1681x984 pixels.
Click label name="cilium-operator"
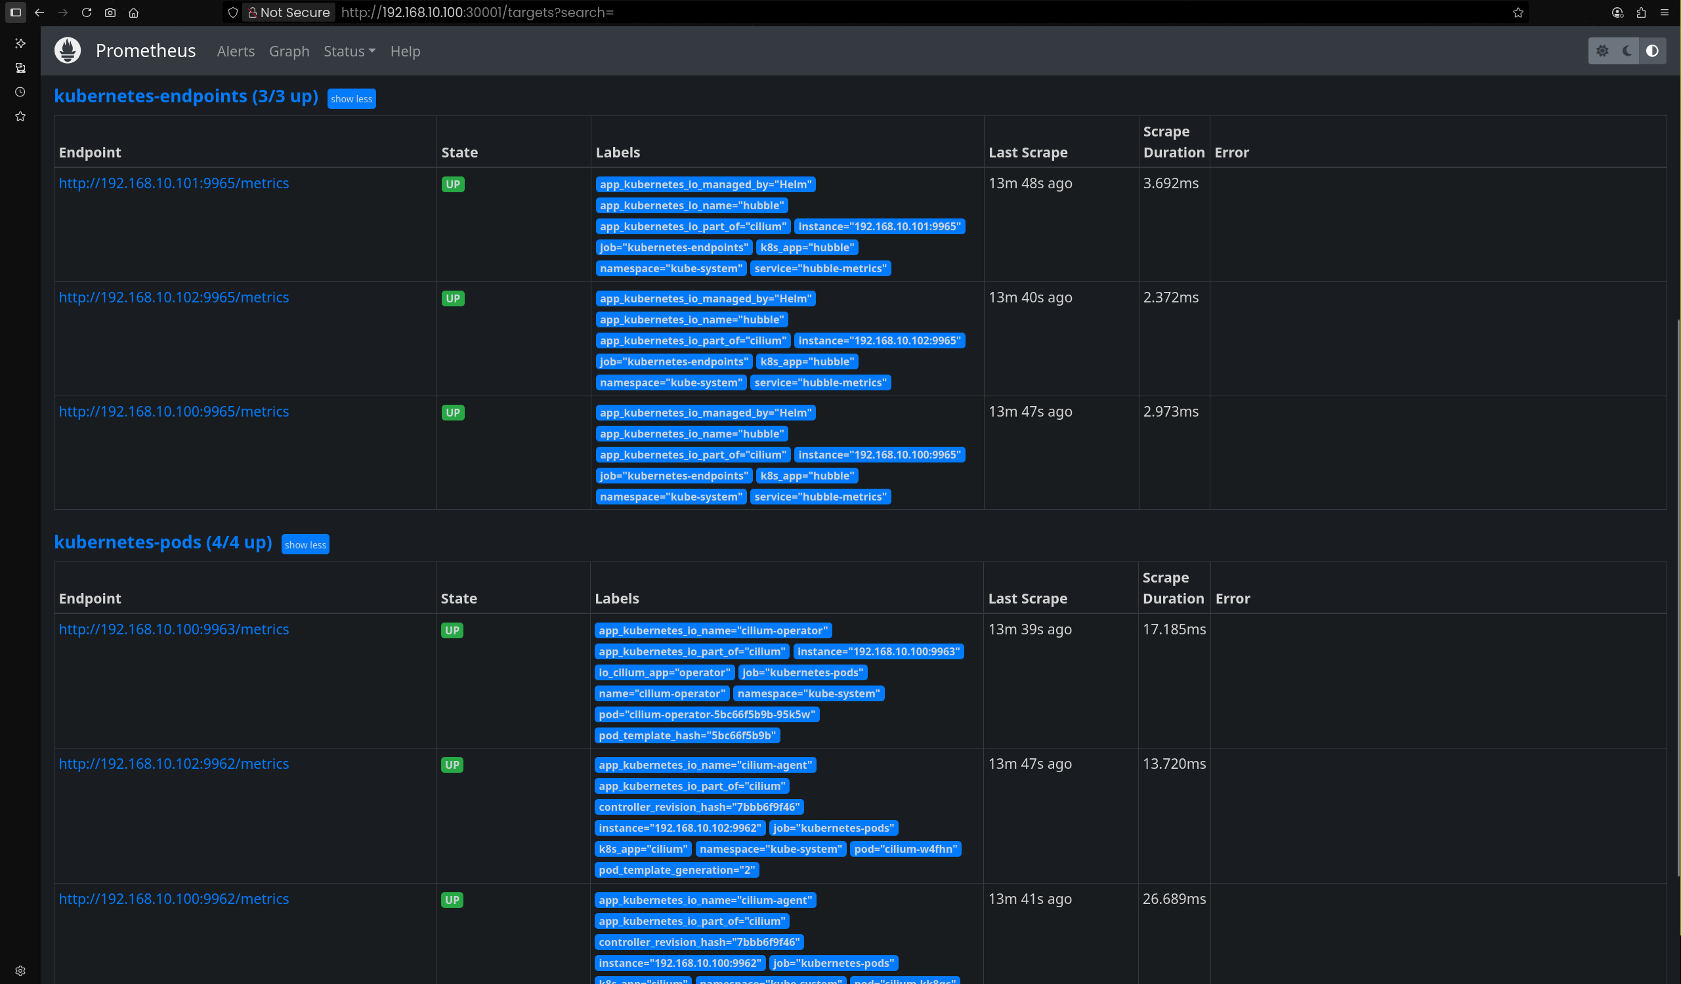[x=662, y=694]
